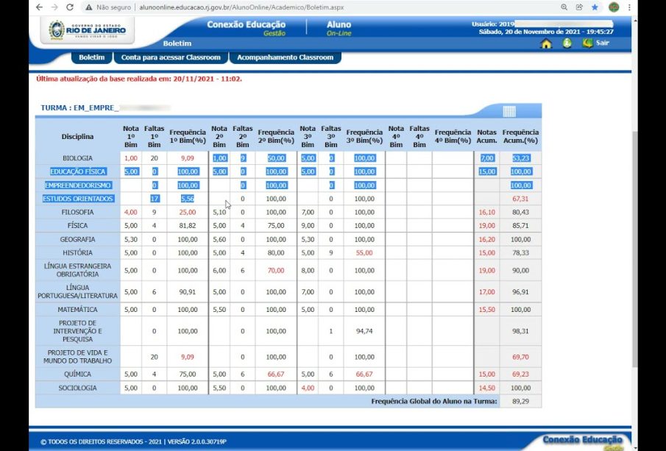This screenshot has height=451, width=666.
Task: Switch to 'Acompanhamento Classroom' tab
Action: (x=285, y=57)
